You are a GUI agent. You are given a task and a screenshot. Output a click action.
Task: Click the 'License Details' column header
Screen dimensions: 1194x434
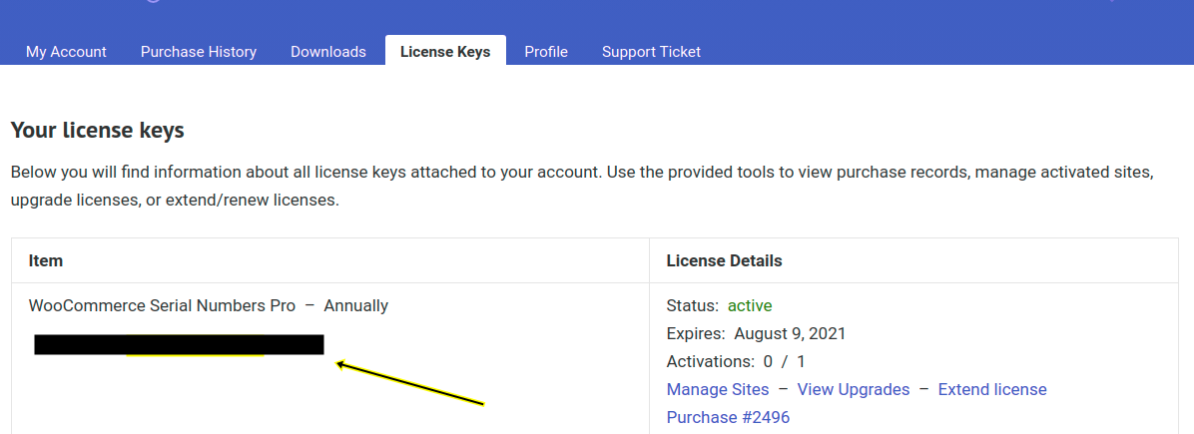click(x=724, y=260)
